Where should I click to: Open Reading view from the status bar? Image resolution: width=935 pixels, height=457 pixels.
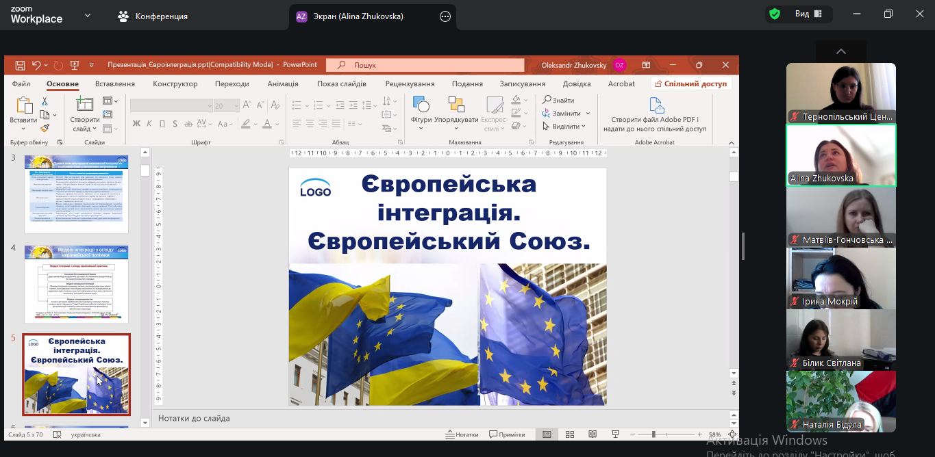coord(593,434)
